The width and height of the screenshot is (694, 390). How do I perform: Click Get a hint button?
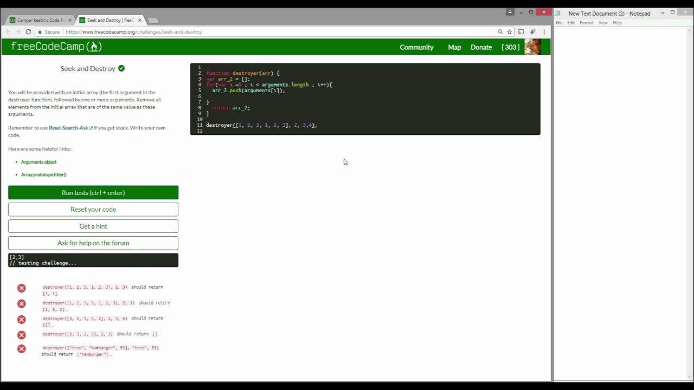tap(93, 226)
